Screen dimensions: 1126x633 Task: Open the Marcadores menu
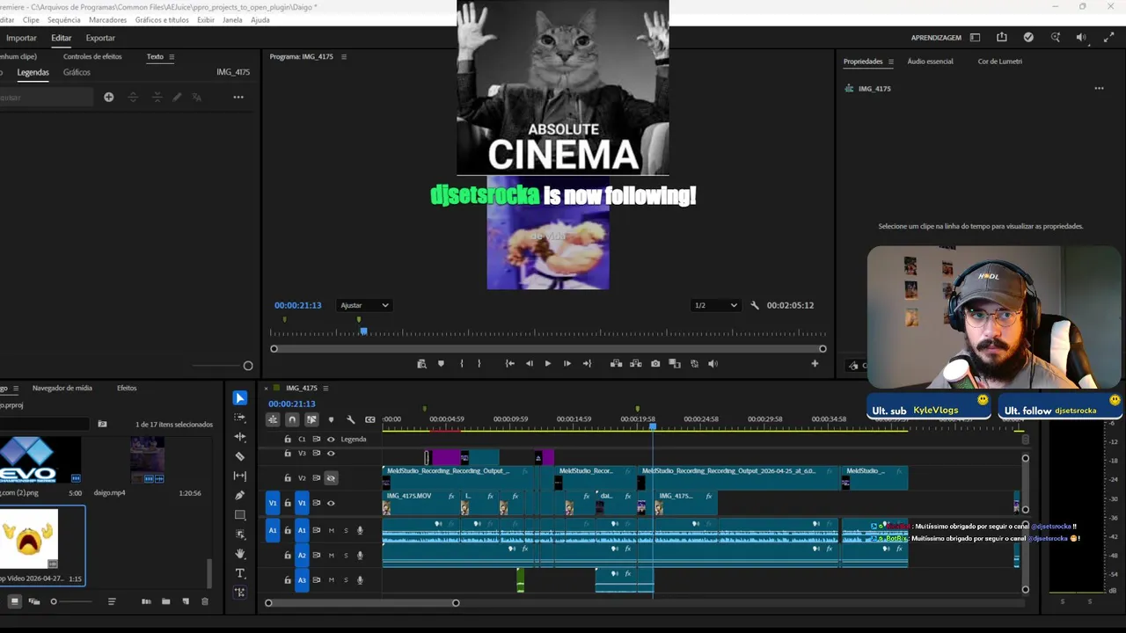click(108, 19)
